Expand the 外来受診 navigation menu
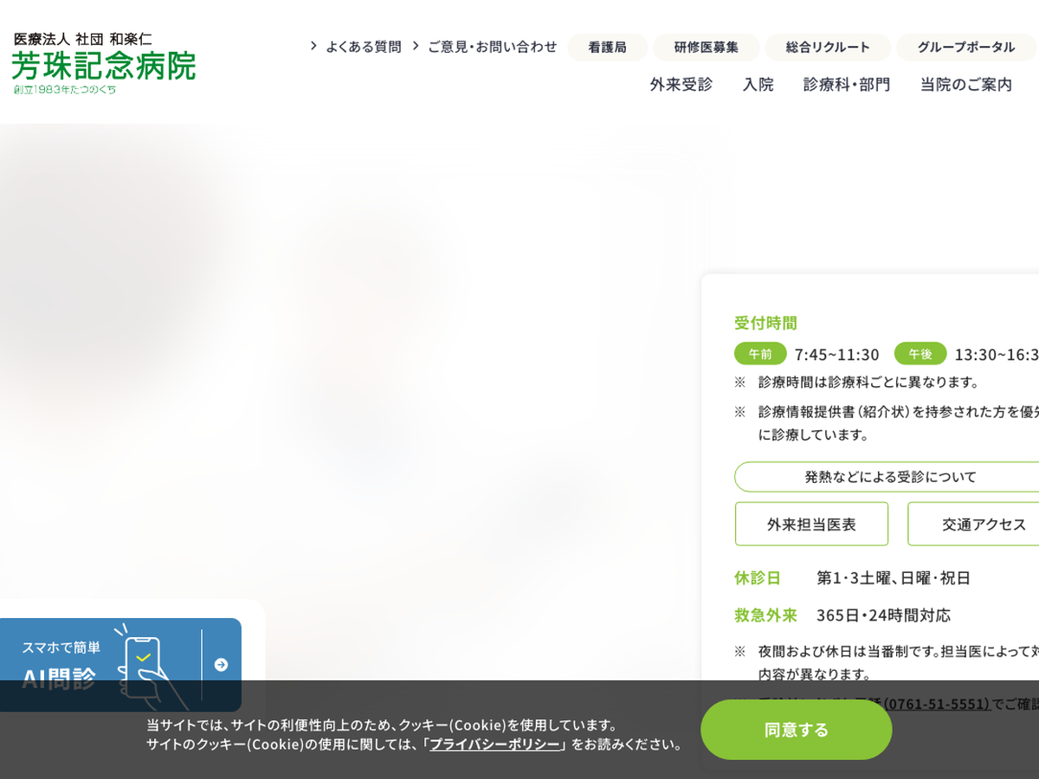 681,84
